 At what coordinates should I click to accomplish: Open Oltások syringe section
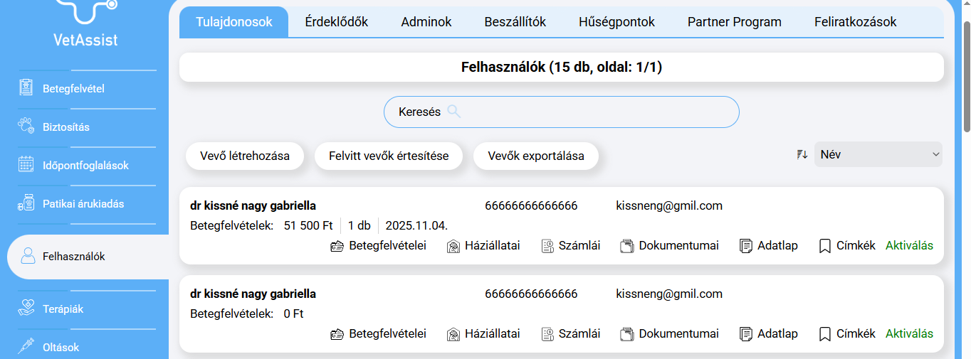pos(61,348)
